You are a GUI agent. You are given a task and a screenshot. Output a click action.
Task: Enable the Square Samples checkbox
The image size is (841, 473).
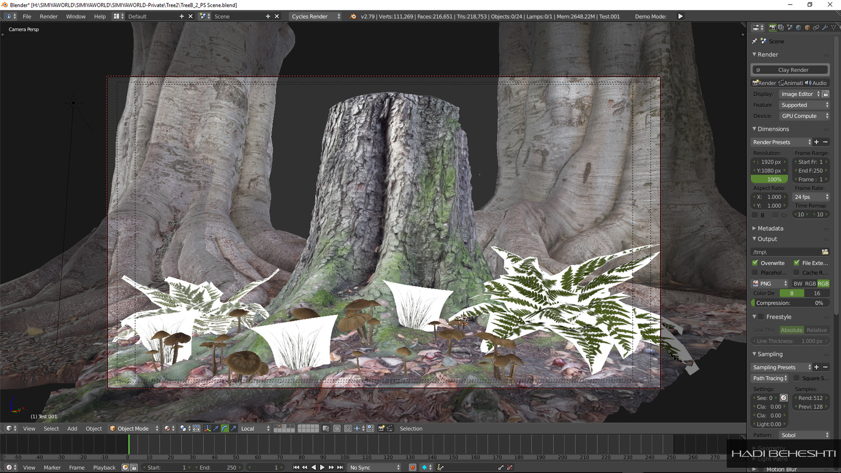click(x=797, y=378)
